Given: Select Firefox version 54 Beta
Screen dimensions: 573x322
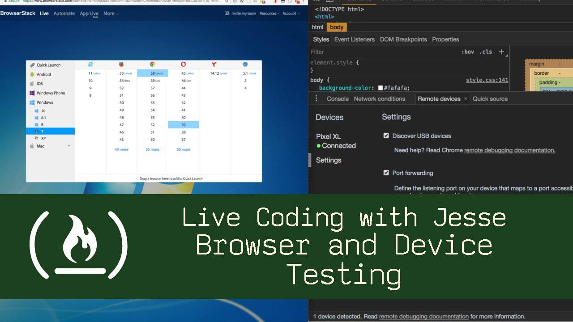Looking at the screenshot, I should (124, 81).
